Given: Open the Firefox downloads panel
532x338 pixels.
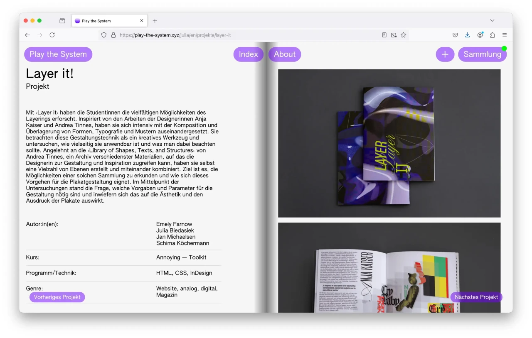Looking at the screenshot, I should point(467,35).
